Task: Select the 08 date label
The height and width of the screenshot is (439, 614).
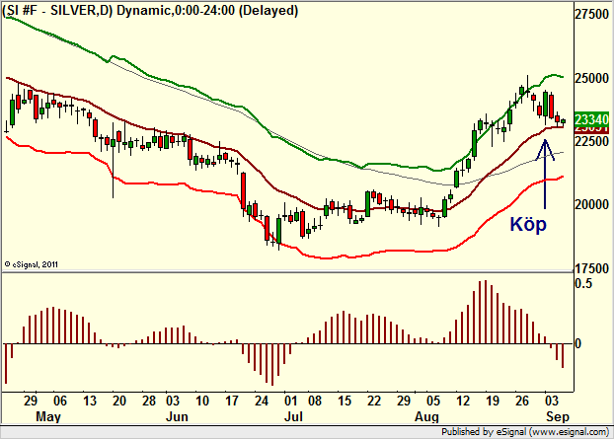Action: (315, 401)
